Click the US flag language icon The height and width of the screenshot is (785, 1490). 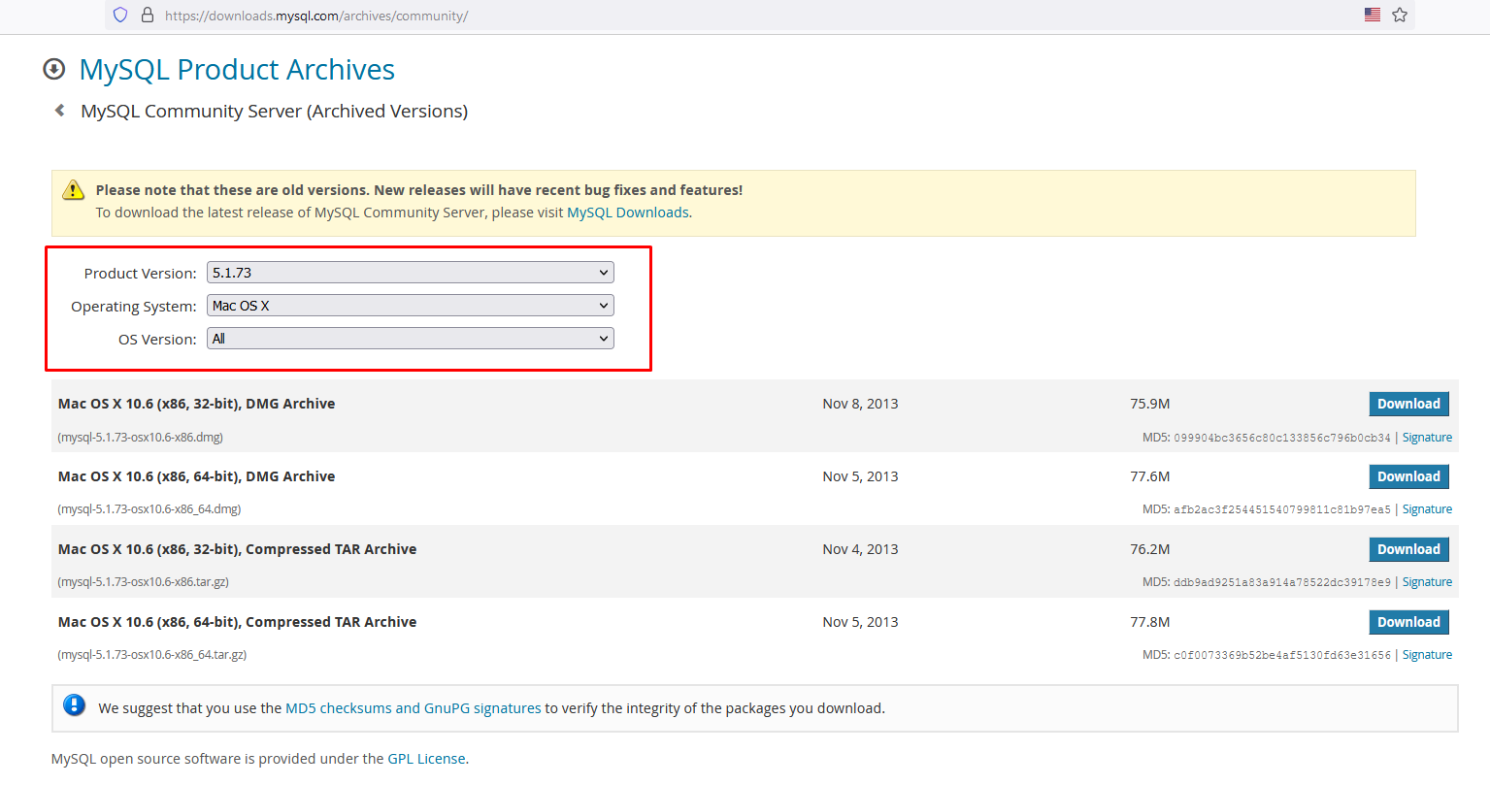[x=1372, y=15]
